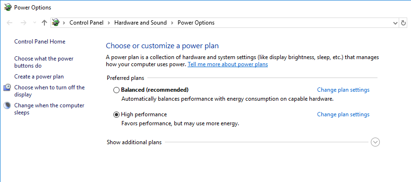Click the Power Options title bar icon
Image resolution: width=411 pixels, height=182 pixels.
tap(8, 8)
